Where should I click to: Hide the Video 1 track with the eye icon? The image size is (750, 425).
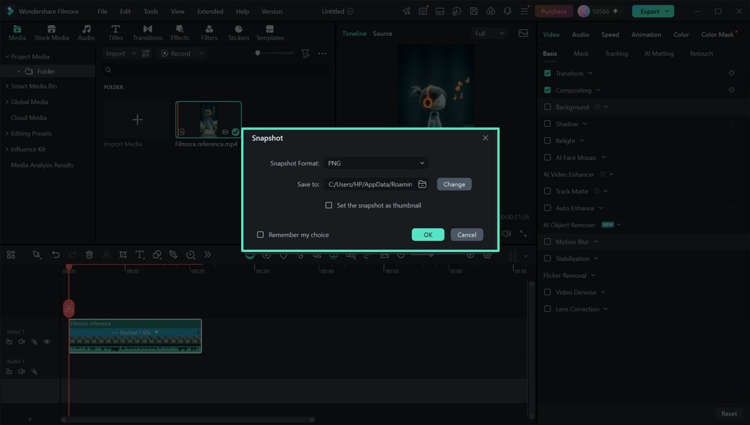point(47,341)
